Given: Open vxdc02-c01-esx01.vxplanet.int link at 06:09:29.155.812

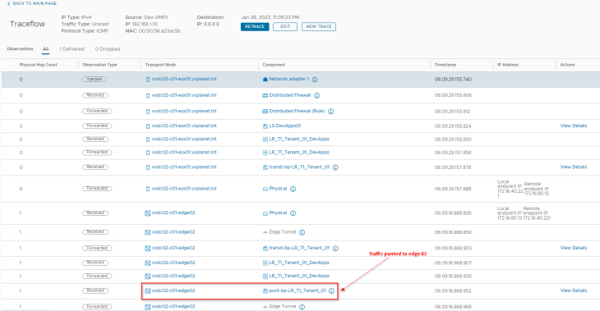Looking at the screenshot, I should click(184, 111).
